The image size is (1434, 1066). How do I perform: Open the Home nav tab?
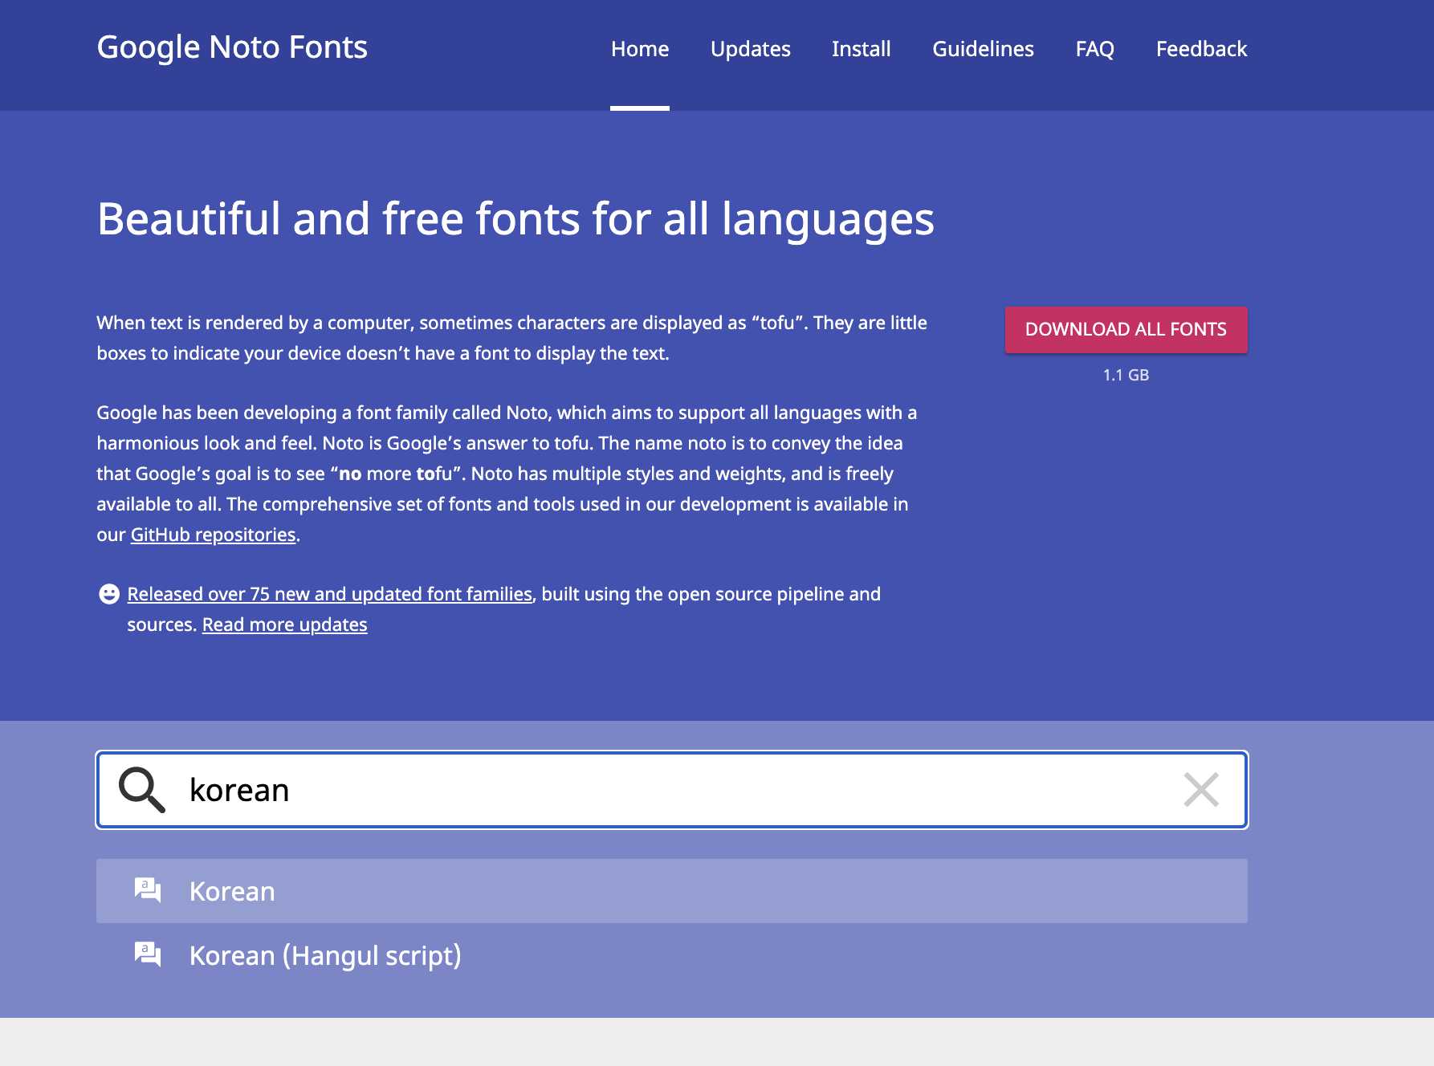(640, 49)
